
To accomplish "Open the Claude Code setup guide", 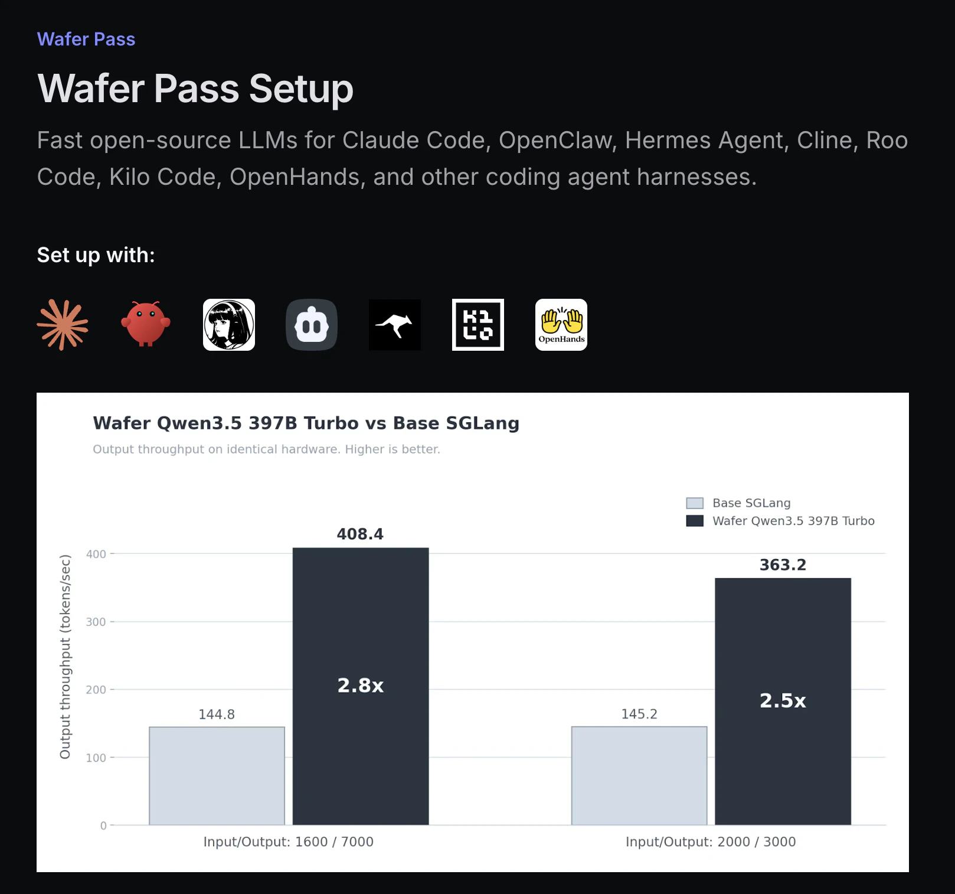I will [x=63, y=324].
